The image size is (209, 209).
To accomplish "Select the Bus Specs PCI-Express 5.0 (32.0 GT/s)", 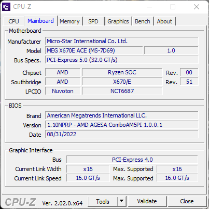I will click(x=122, y=60).
